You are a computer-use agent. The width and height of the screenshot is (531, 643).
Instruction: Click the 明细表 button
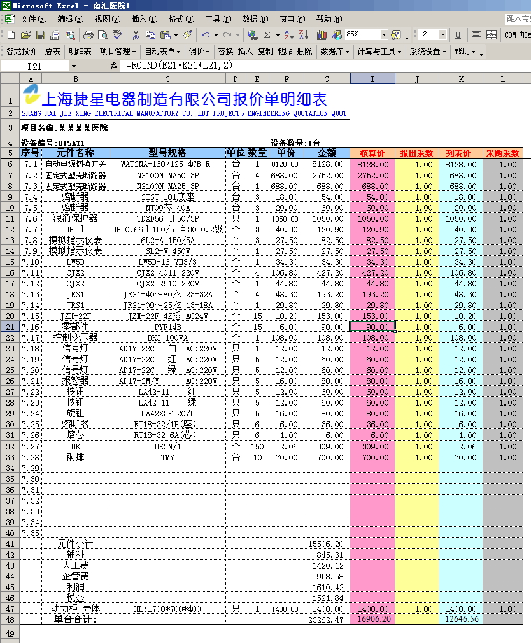(x=80, y=52)
